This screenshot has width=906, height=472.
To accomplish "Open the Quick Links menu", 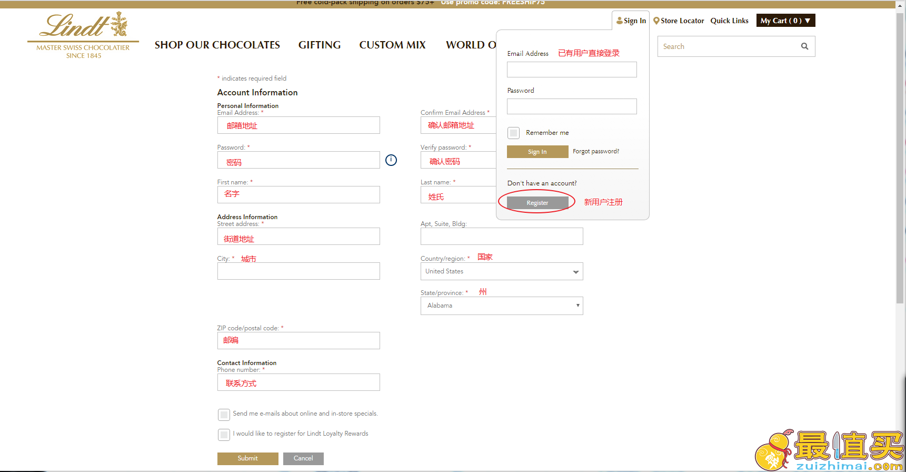I will pos(730,21).
